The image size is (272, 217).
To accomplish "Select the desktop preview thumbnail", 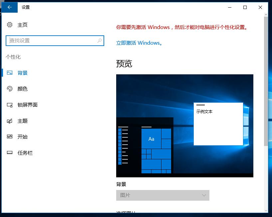I will [185, 126].
